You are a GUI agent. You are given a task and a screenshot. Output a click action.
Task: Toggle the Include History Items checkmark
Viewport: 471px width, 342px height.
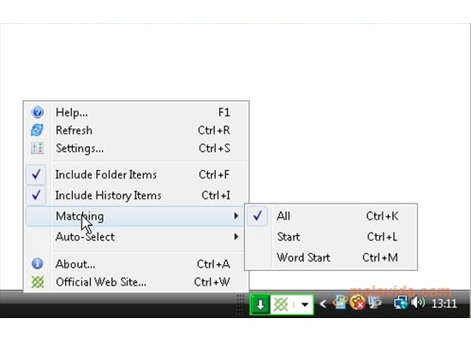(36, 195)
